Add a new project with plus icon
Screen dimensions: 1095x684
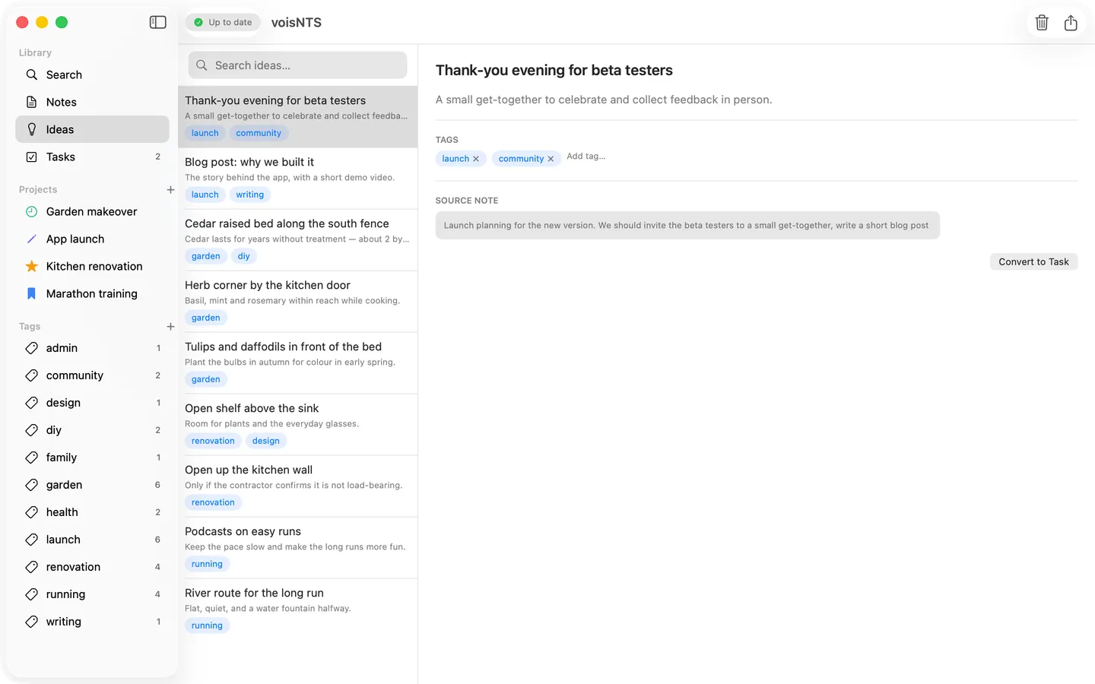(170, 189)
